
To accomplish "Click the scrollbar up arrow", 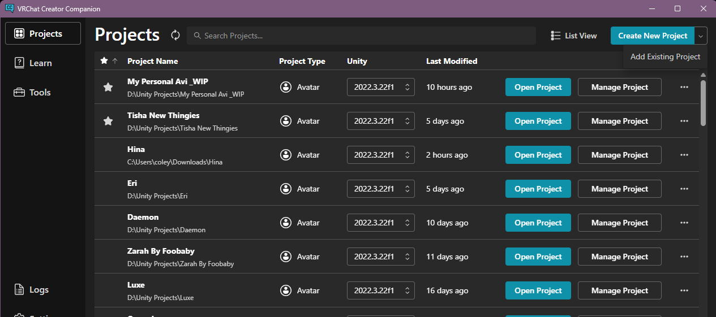I will pyautogui.click(x=703, y=75).
